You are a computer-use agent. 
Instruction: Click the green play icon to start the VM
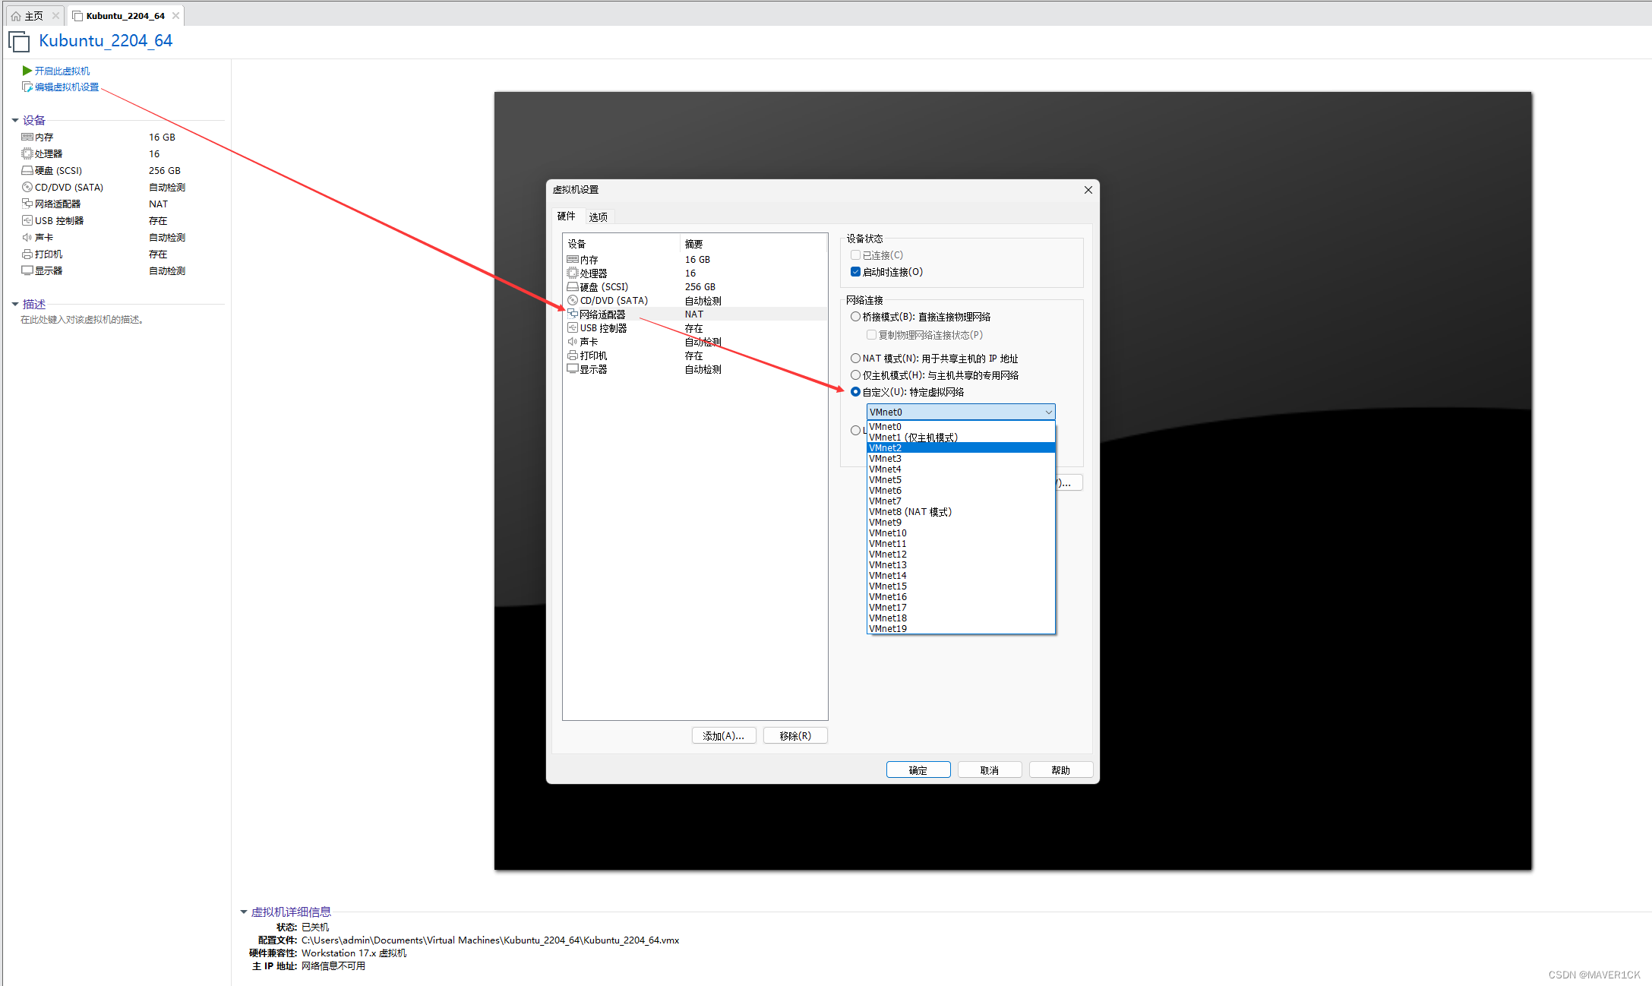[x=27, y=71]
